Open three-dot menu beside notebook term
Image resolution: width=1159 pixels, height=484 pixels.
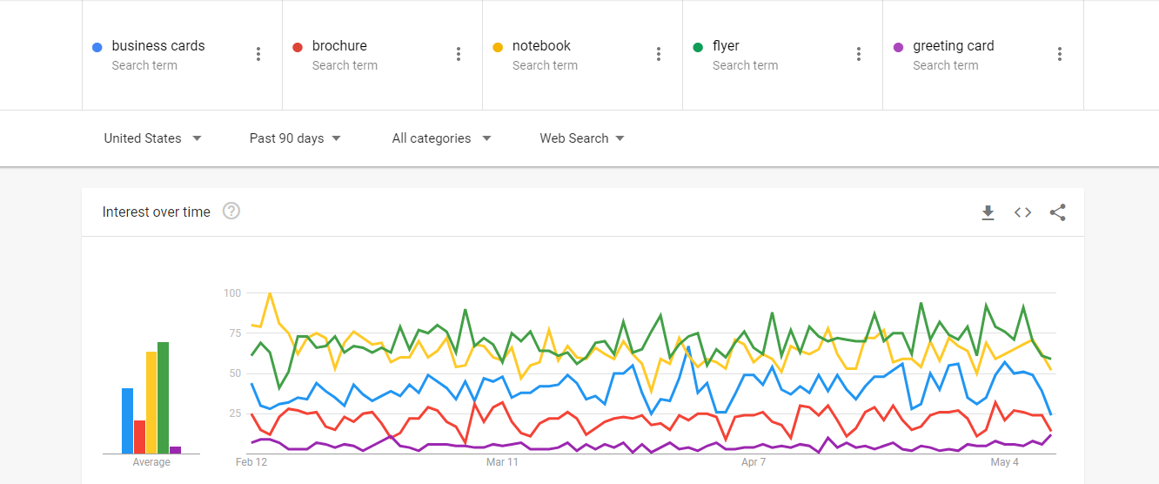[x=659, y=54]
